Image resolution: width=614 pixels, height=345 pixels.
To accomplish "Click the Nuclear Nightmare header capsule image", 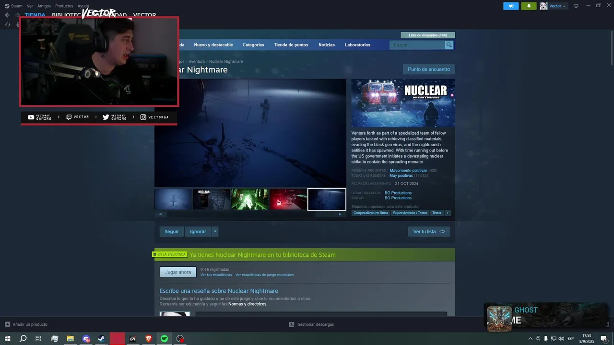I will [403, 103].
